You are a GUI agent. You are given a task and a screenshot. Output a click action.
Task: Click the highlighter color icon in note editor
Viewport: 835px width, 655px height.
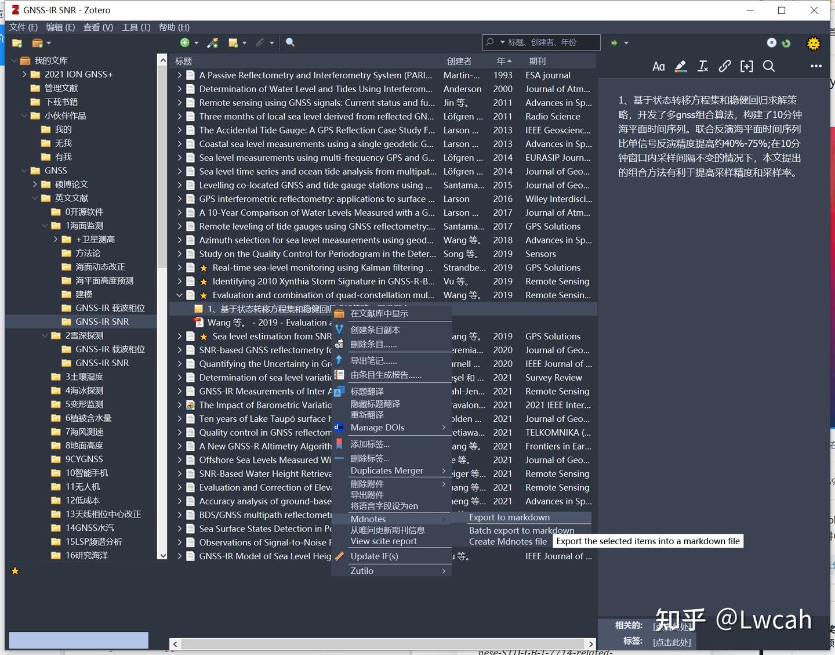coord(681,66)
